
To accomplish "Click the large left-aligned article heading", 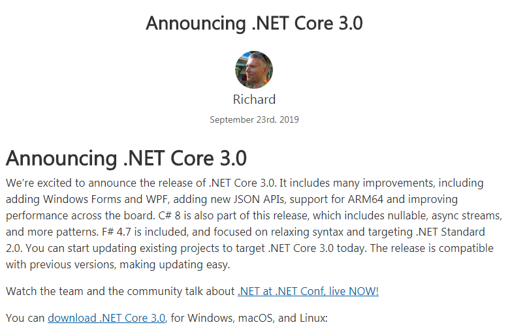I will (126, 159).
